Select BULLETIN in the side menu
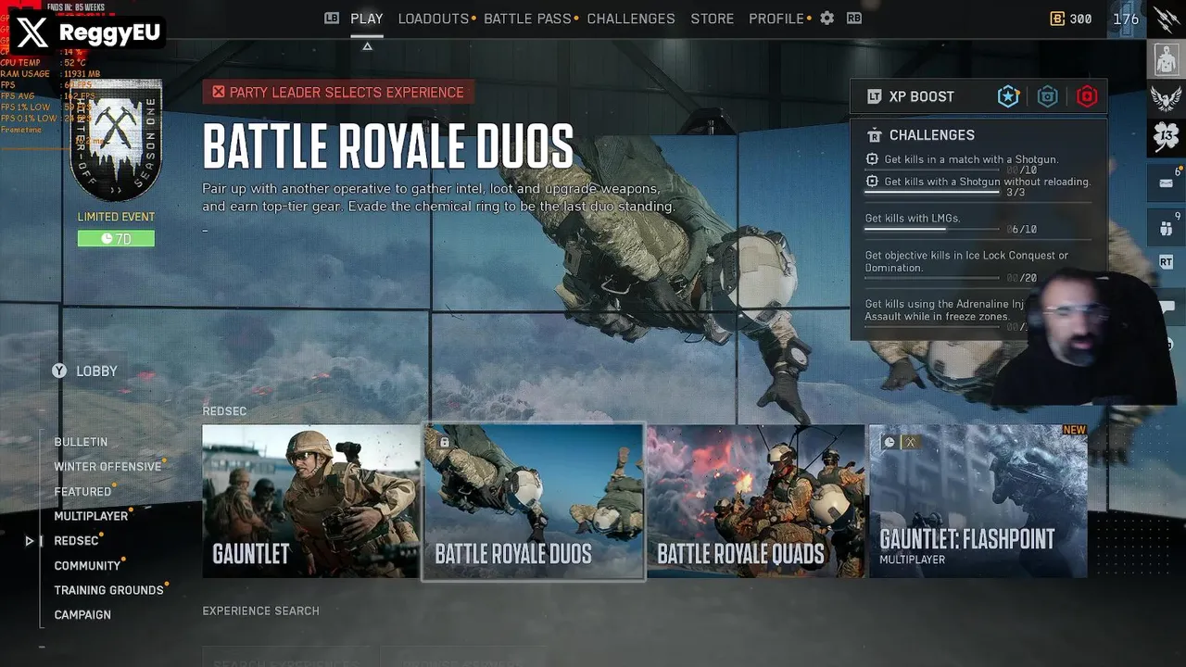This screenshot has height=667, width=1186. (81, 442)
